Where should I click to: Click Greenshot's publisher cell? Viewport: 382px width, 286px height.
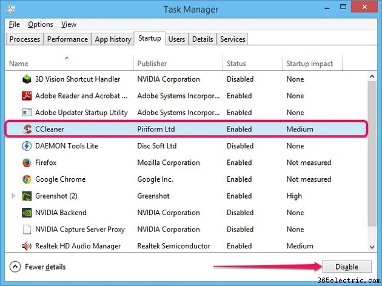[x=153, y=196]
